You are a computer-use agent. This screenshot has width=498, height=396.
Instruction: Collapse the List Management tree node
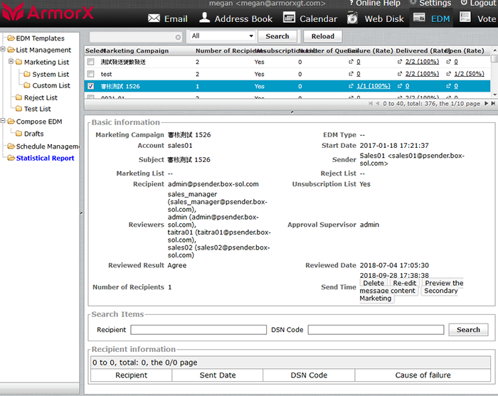pyautogui.click(x=3, y=50)
